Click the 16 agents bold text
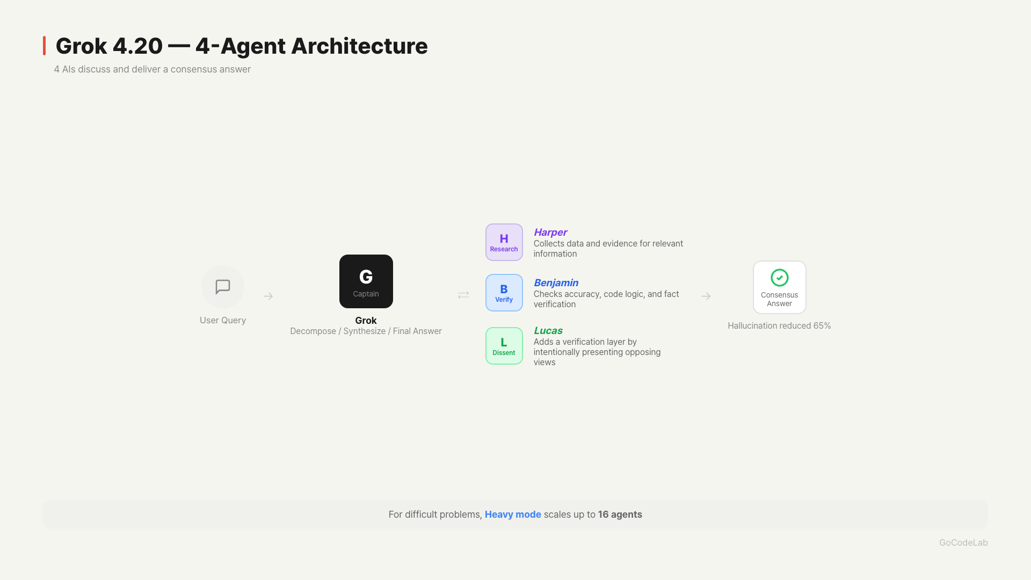This screenshot has height=580, width=1031. point(620,514)
